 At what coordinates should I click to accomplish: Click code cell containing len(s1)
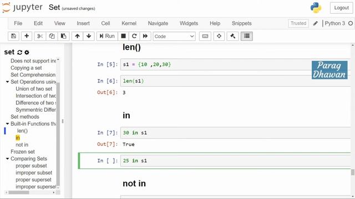point(235,81)
